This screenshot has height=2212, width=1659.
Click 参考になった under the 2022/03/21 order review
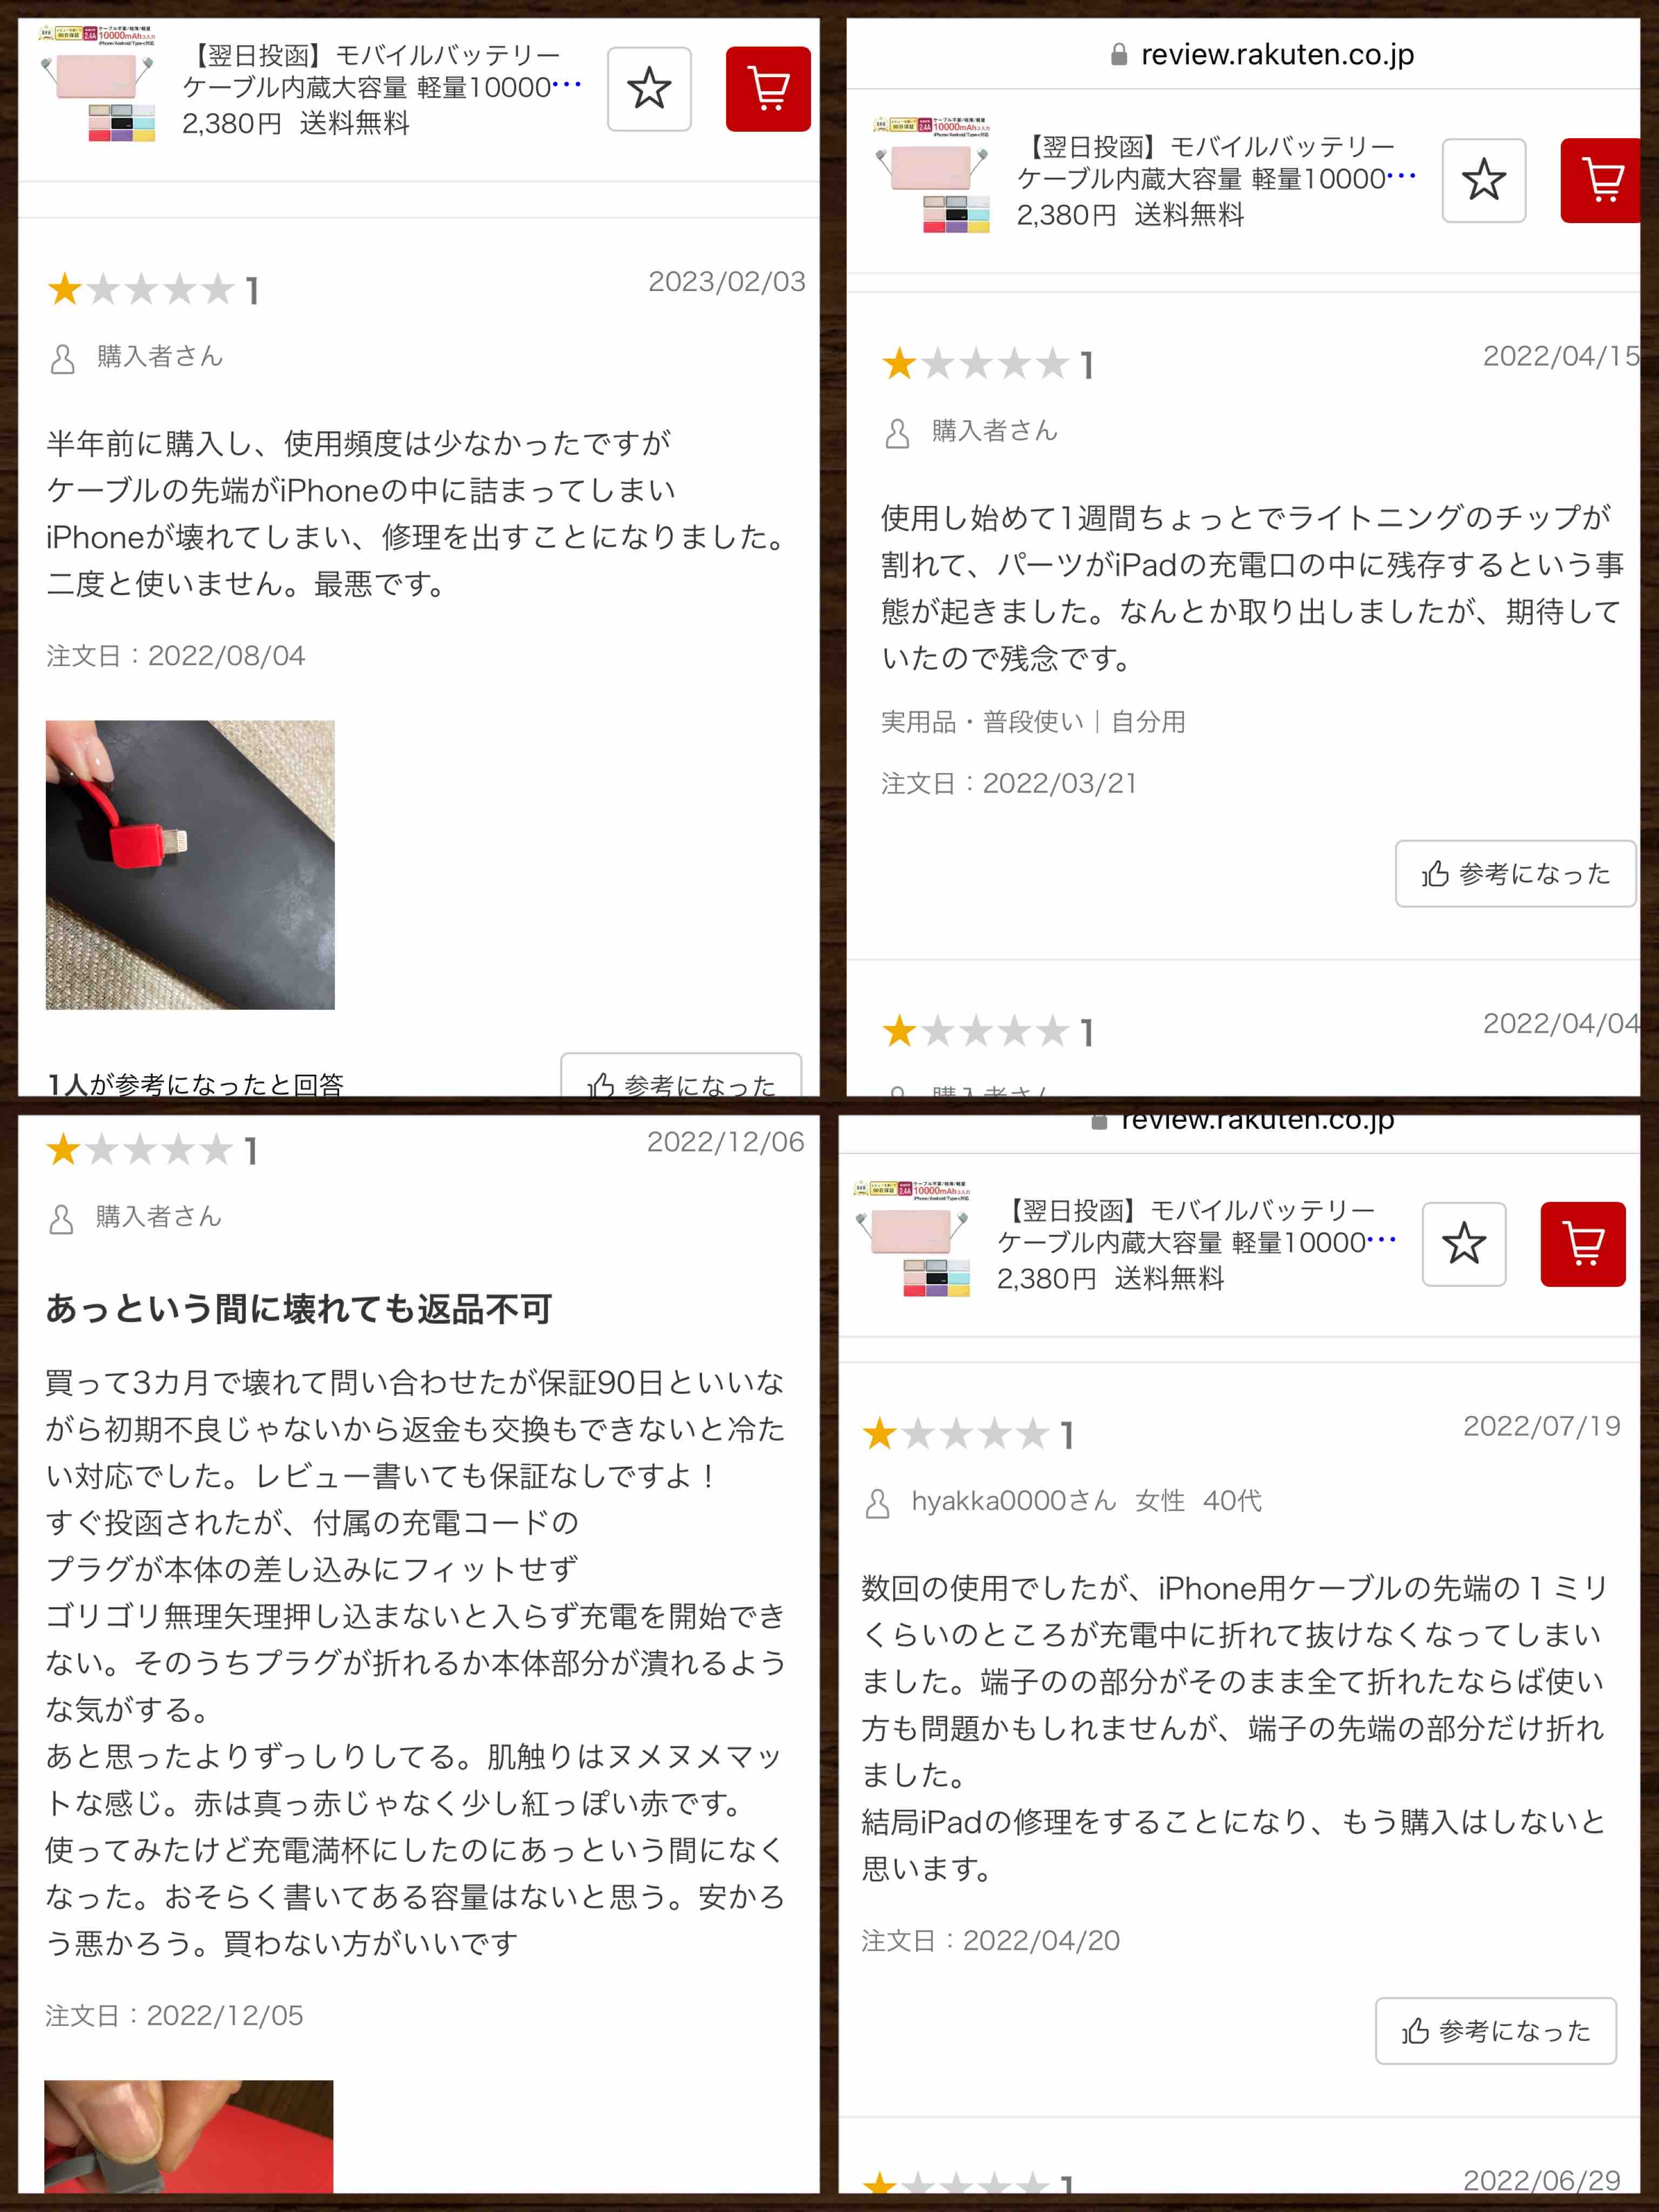click(1515, 874)
